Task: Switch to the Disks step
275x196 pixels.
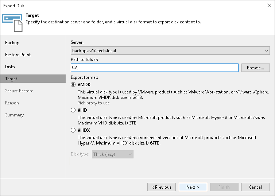Action: point(10,67)
